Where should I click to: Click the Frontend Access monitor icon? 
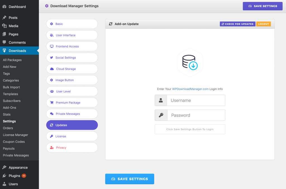pyautogui.click(x=52, y=46)
